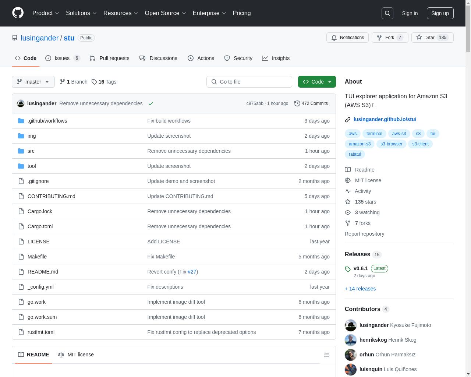This screenshot has height=377, width=471.
Task: Click the Makefile file icon
Action: coord(21,257)
